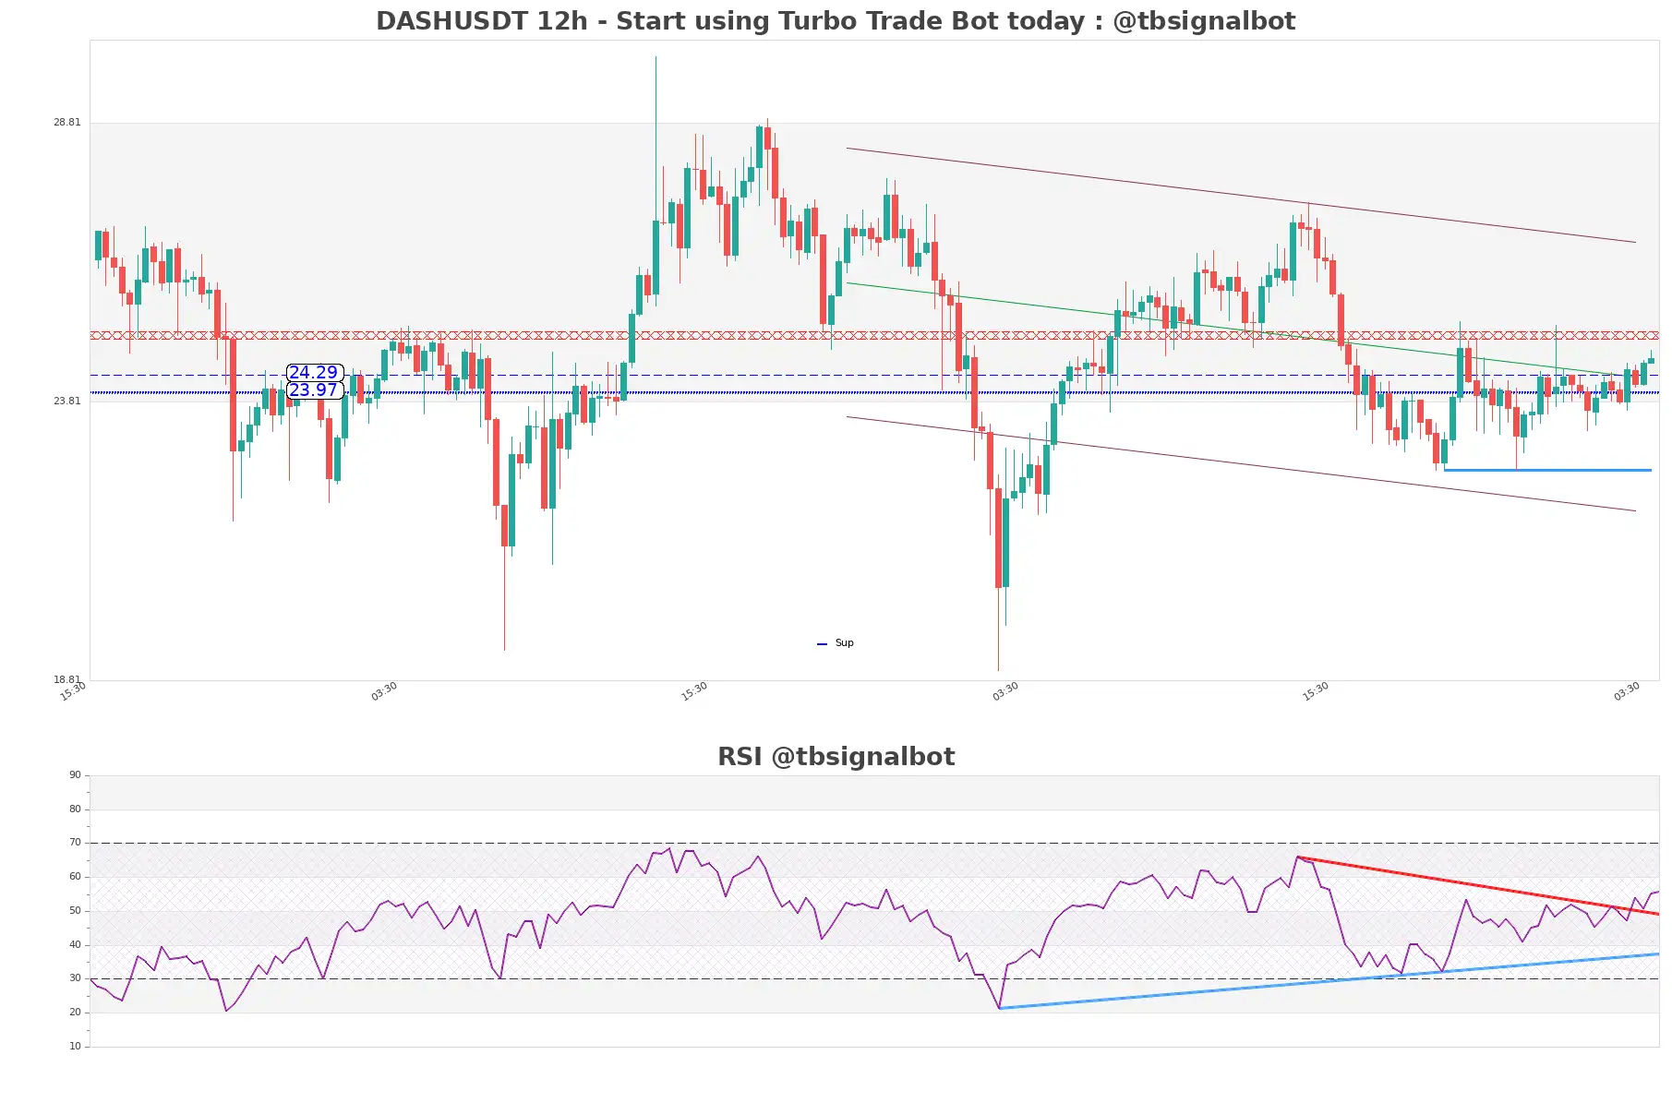The height and width of the screenshot is (1115, 1672).
Task: Click the 18.81 price axis label
Action: coord(66,679)
